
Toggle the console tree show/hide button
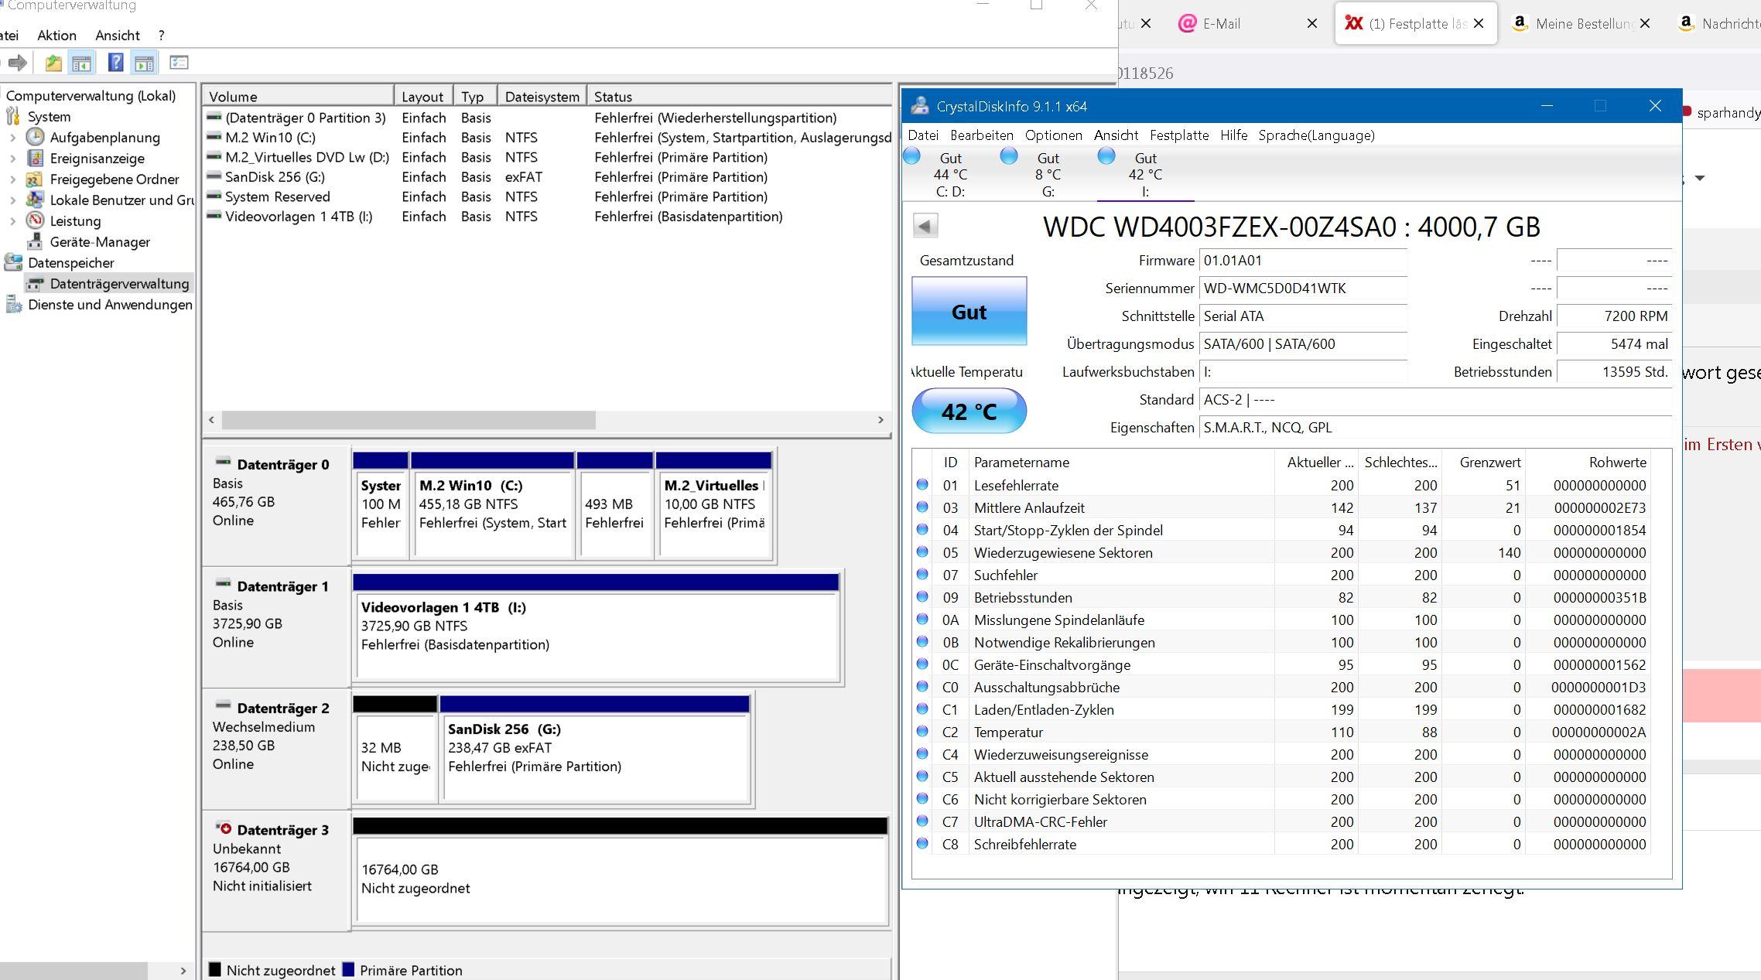[x=81, y=63]
